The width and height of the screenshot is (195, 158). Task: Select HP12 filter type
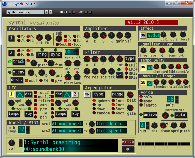coord(126,73)
